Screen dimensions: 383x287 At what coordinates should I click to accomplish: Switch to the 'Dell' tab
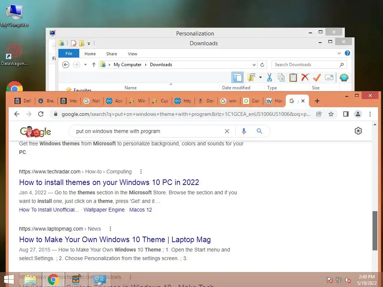(23, 101)
